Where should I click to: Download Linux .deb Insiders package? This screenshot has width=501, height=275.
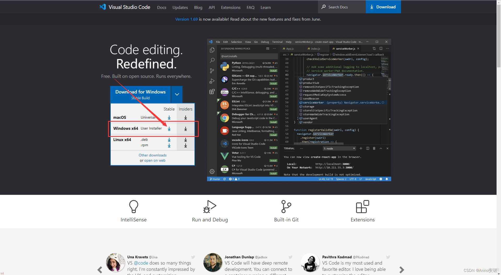click(186, 140)
